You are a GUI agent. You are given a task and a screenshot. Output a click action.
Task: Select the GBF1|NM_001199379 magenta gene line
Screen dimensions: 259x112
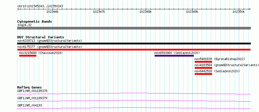pyautogui.click(x=134, y=101)
